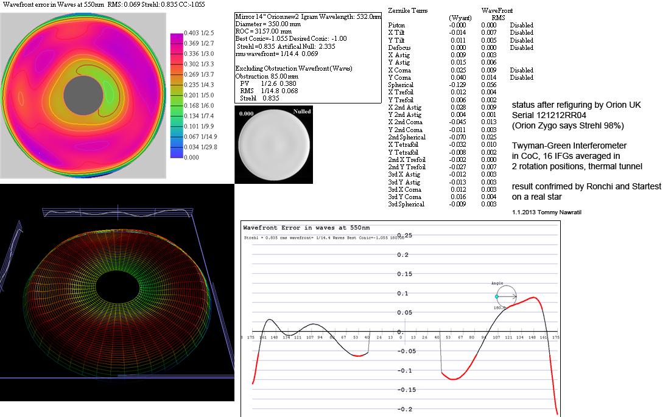Re-enable the Y Coma Zernike term
Viewport: 671px width, 417px height.
coord(521,77)
